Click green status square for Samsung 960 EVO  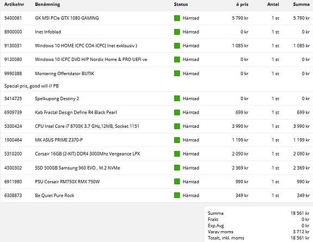(177, 168)
